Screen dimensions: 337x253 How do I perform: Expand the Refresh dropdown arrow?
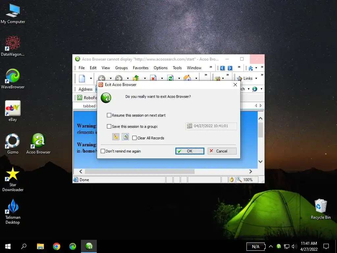click(179, 78)
